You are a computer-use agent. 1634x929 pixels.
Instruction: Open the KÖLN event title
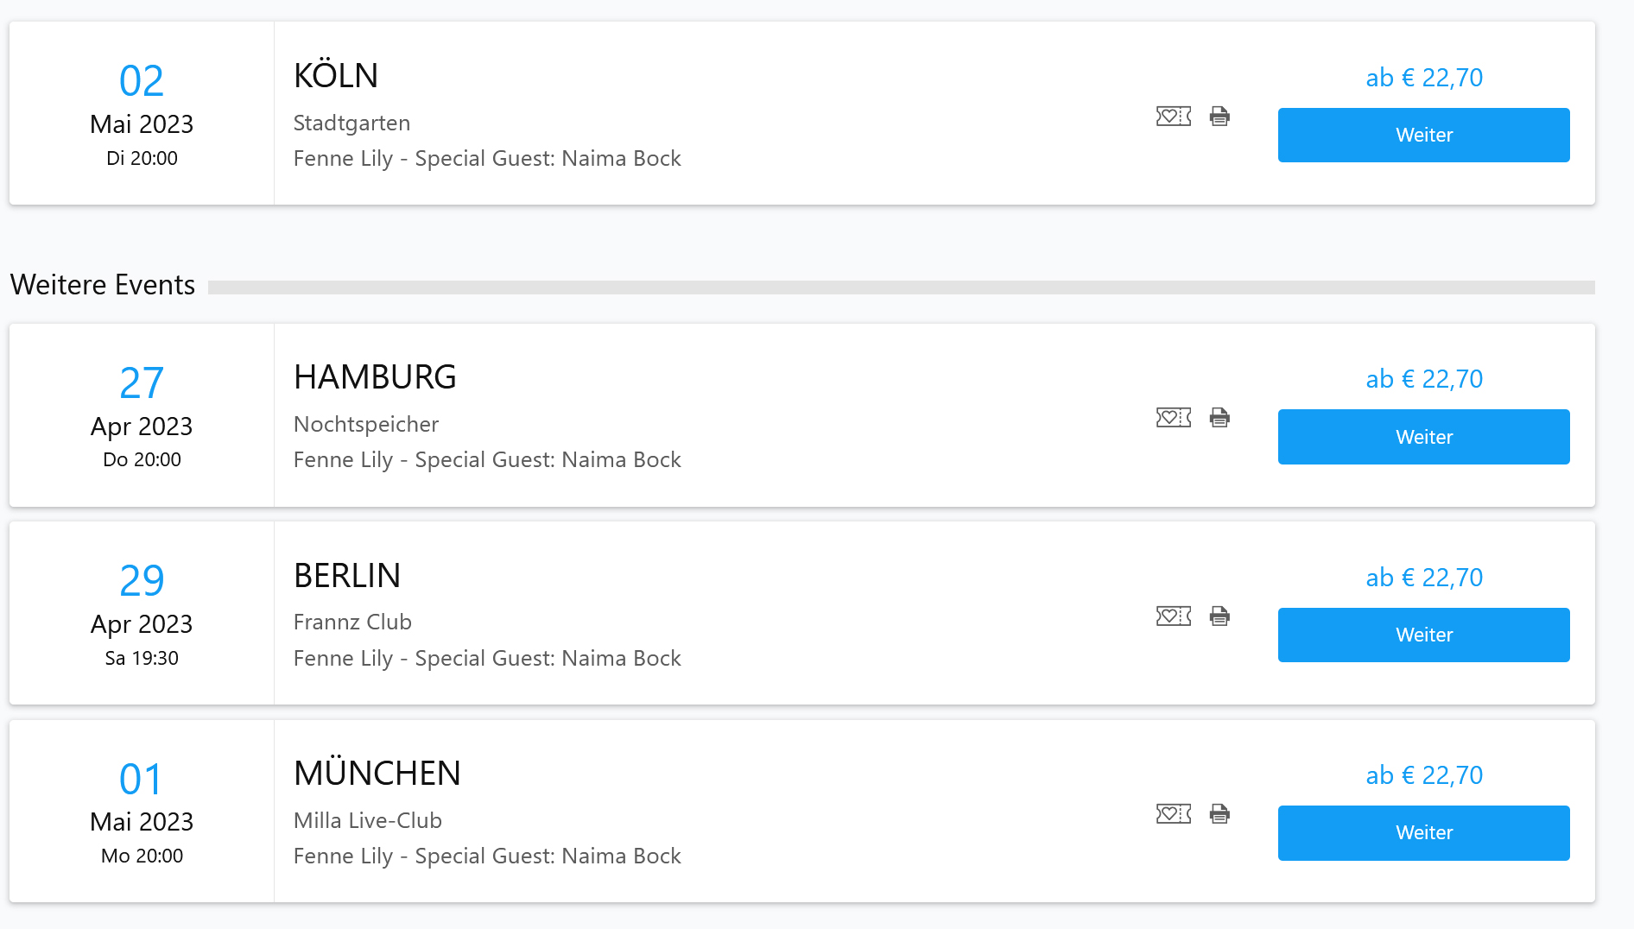coord(336,76)
